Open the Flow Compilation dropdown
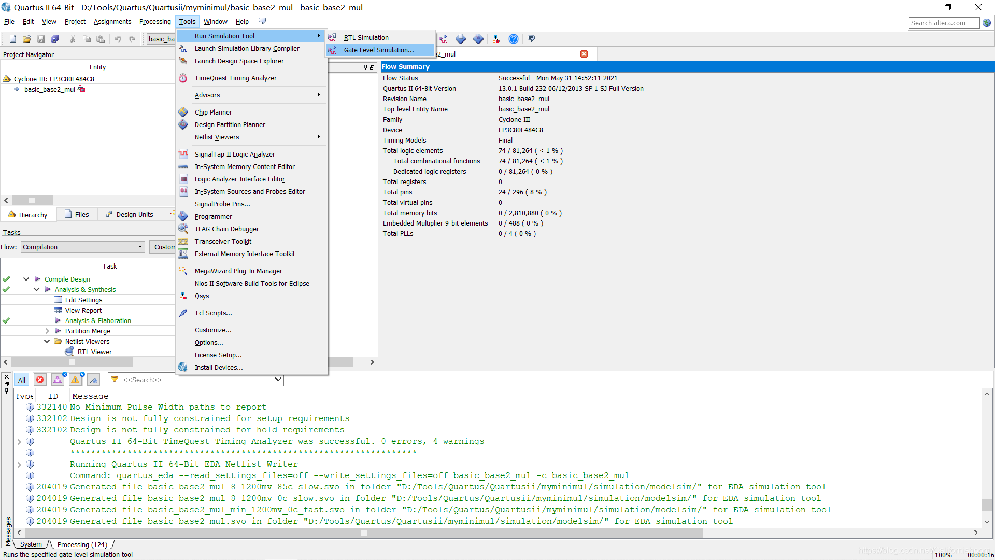This screenshot has height=560, width=995. pyautogui.click(x=82, y=247)
